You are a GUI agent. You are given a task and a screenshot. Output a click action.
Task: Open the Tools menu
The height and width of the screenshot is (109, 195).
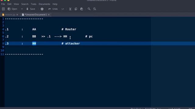tap(34, 4)
